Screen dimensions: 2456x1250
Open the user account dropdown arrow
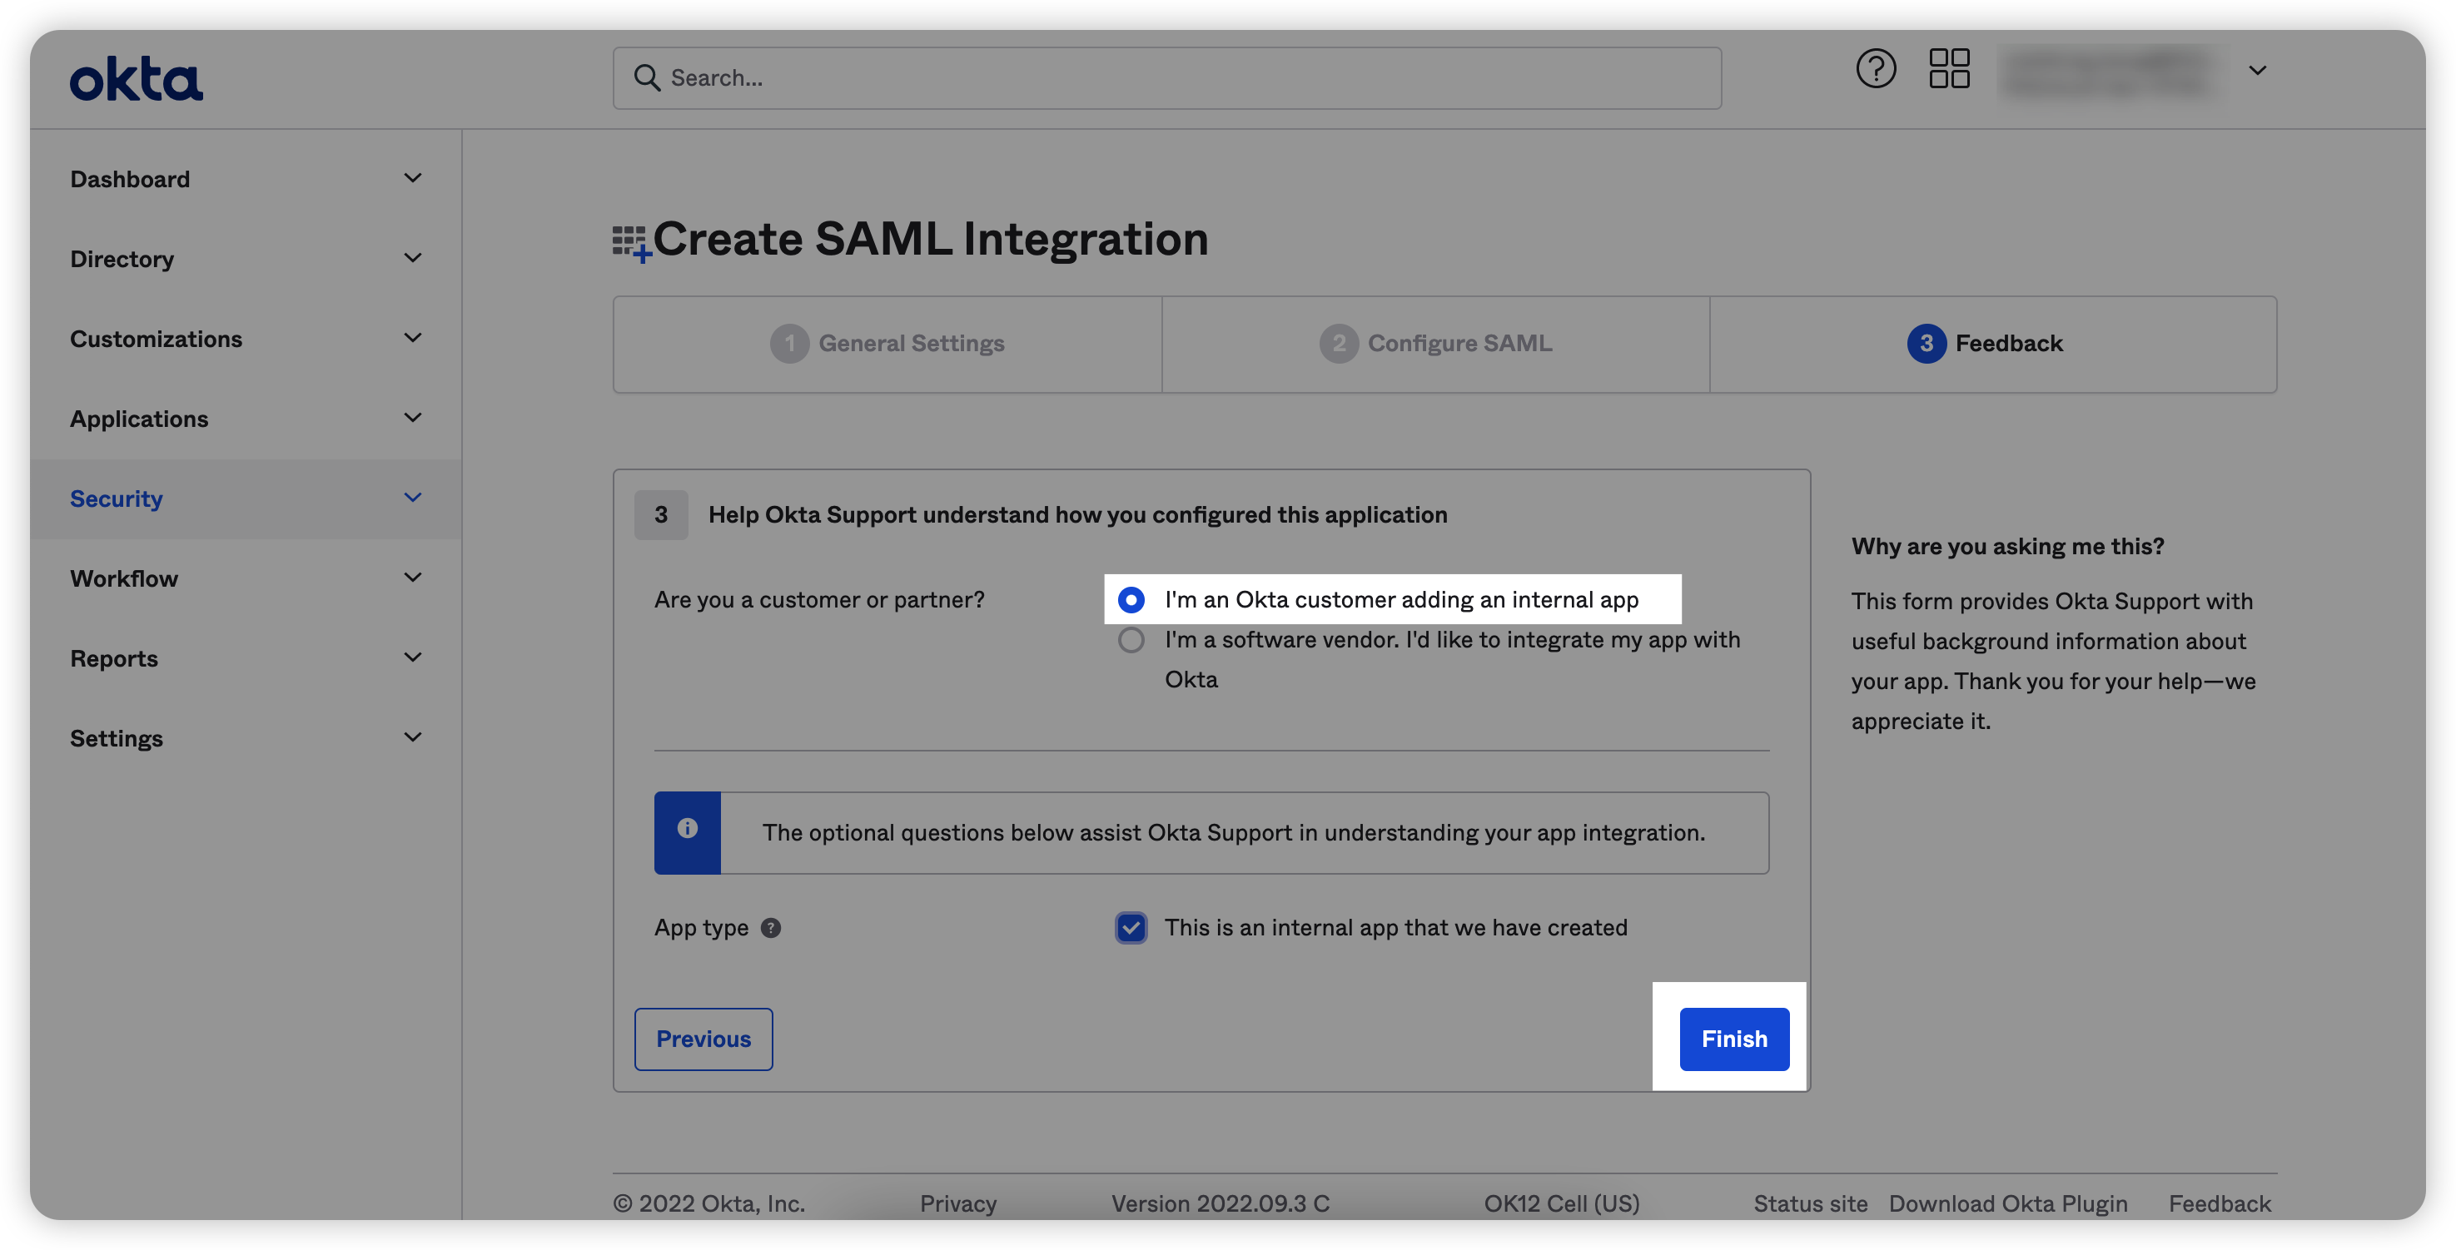tap(2257, 71)
